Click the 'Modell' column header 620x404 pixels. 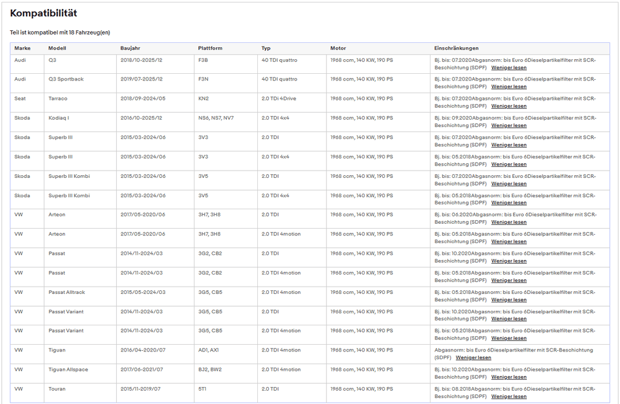pos(58,48)
